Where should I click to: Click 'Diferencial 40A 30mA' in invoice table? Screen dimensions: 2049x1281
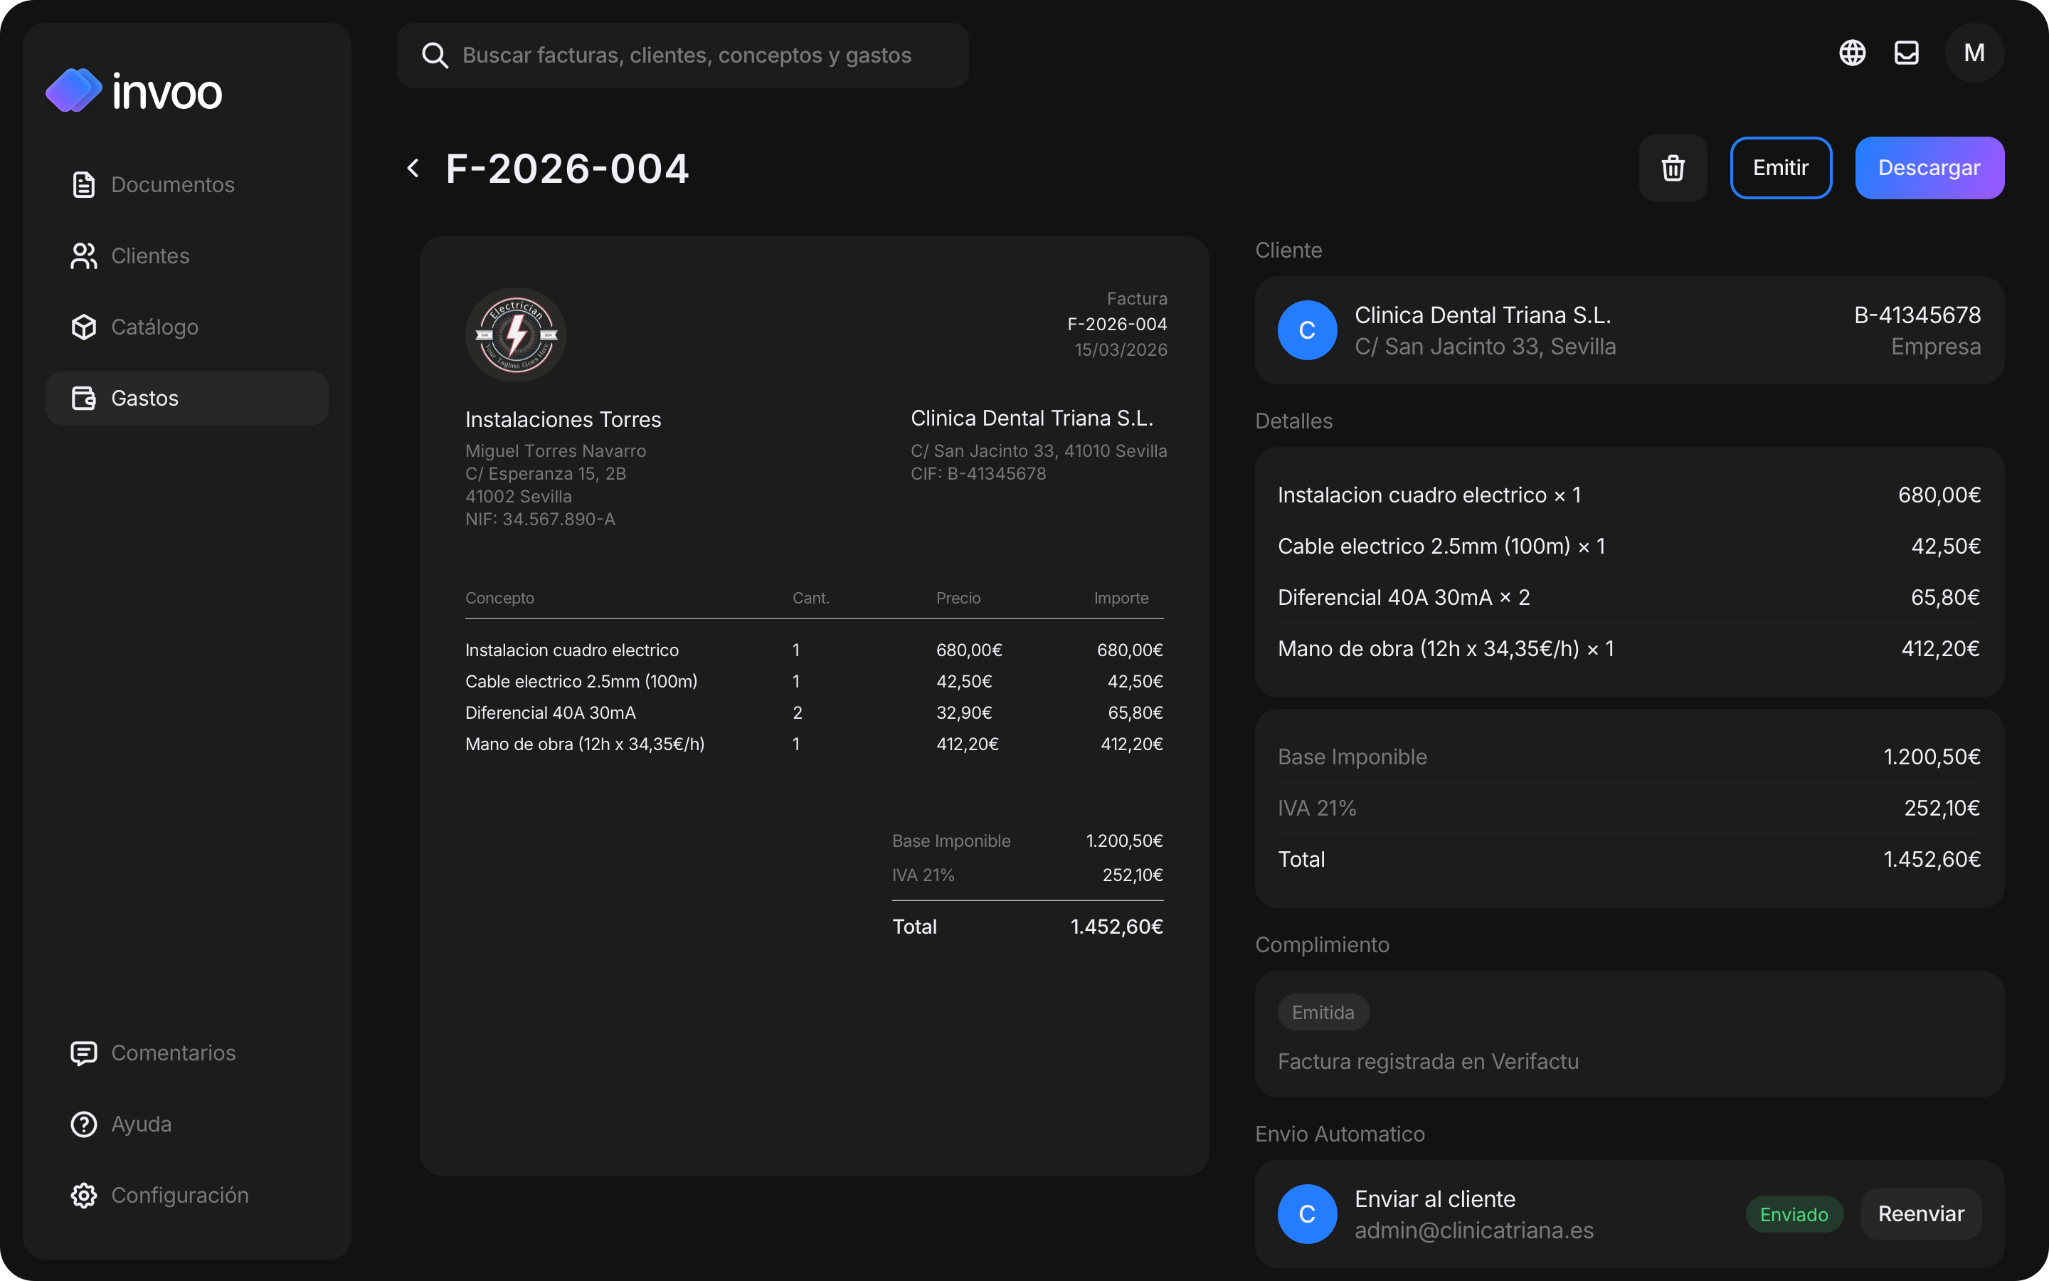[x=551, y=712]
